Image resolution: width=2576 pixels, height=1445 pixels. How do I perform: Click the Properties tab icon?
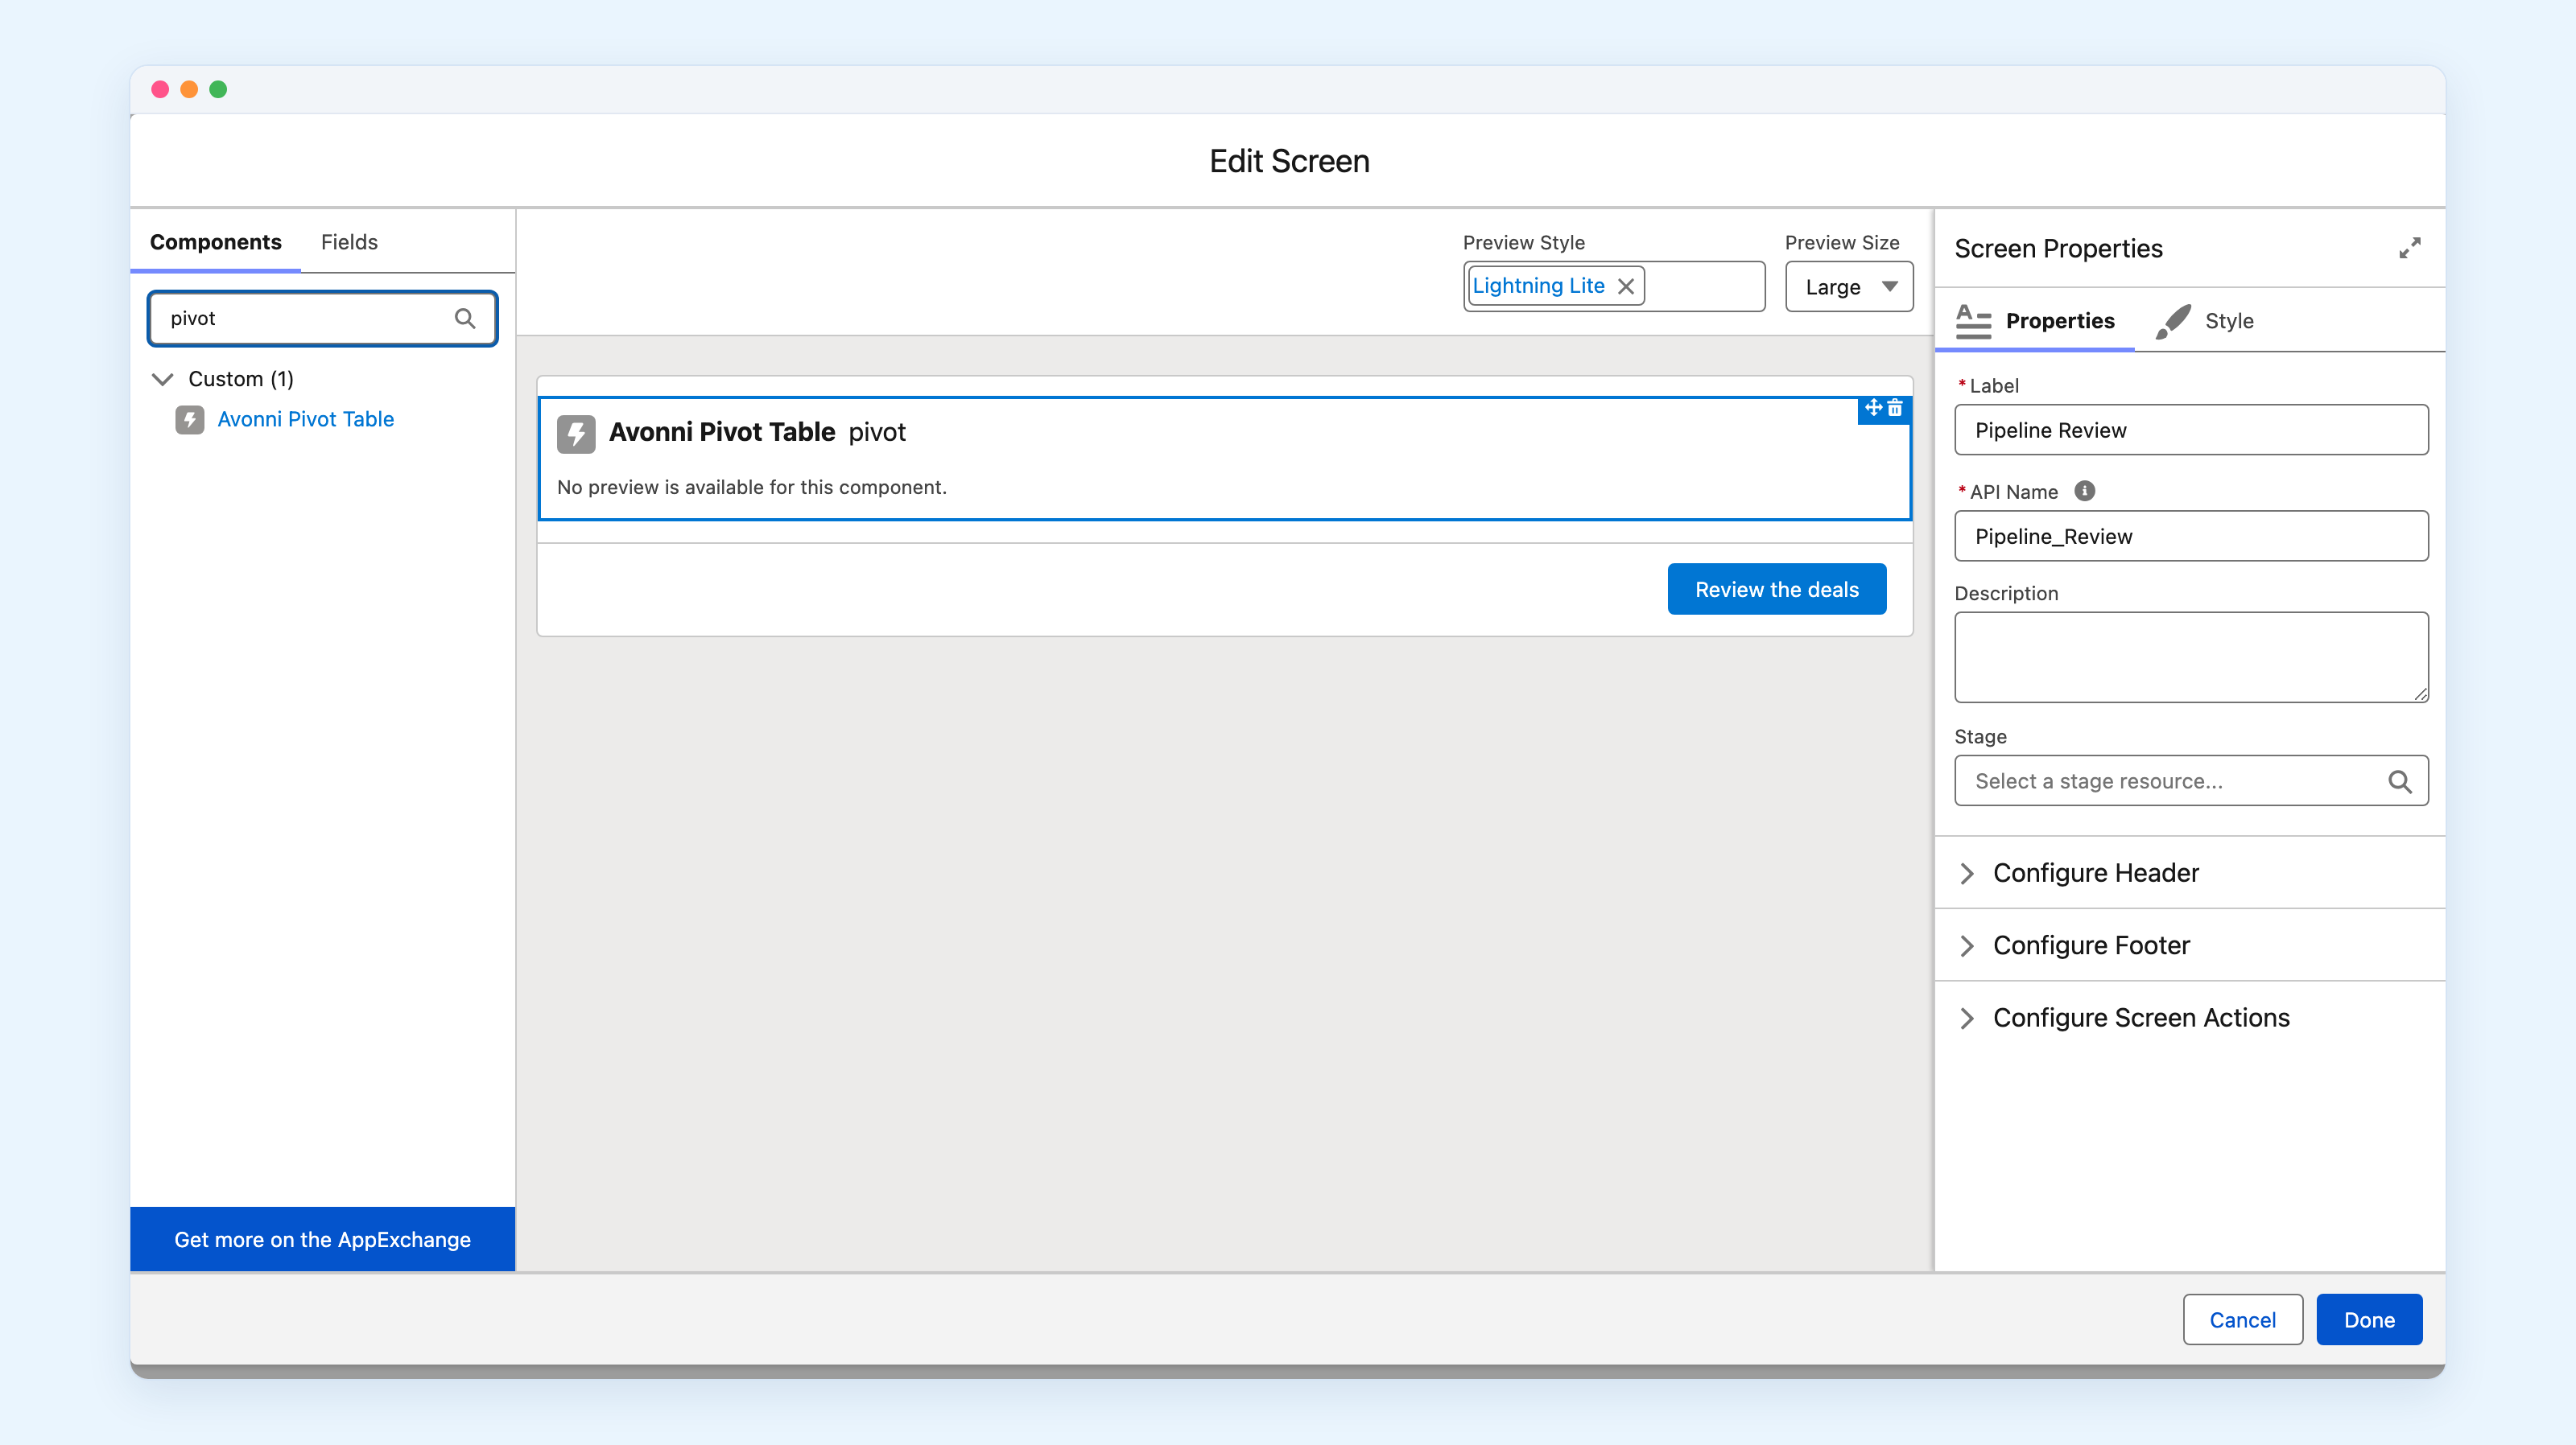click(x=1973, y=321)
